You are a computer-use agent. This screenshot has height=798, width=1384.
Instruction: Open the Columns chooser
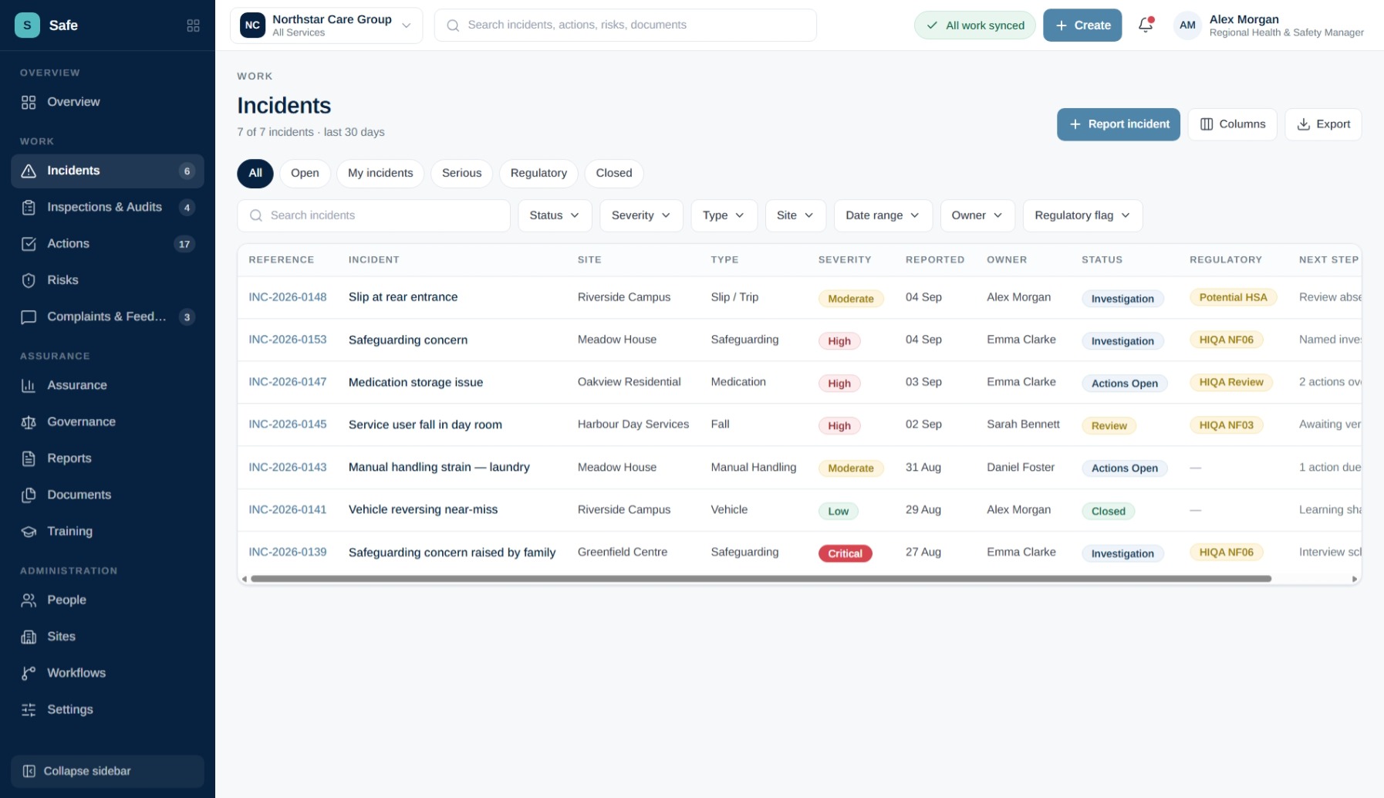pos(1232,124)
